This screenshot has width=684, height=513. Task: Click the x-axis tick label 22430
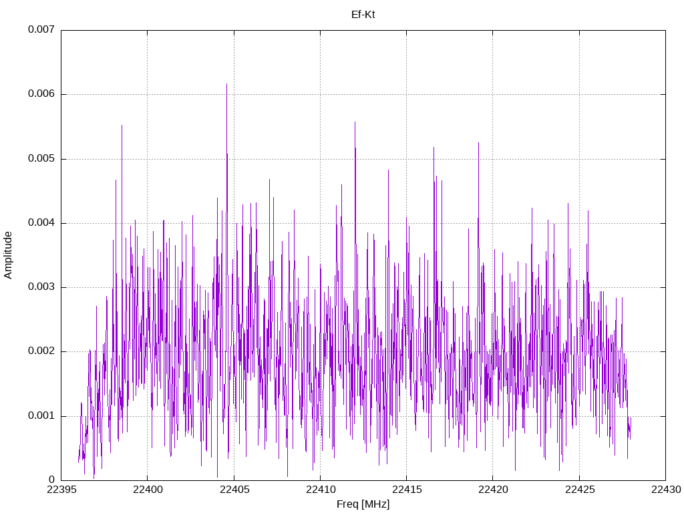[x=666, y=490]
